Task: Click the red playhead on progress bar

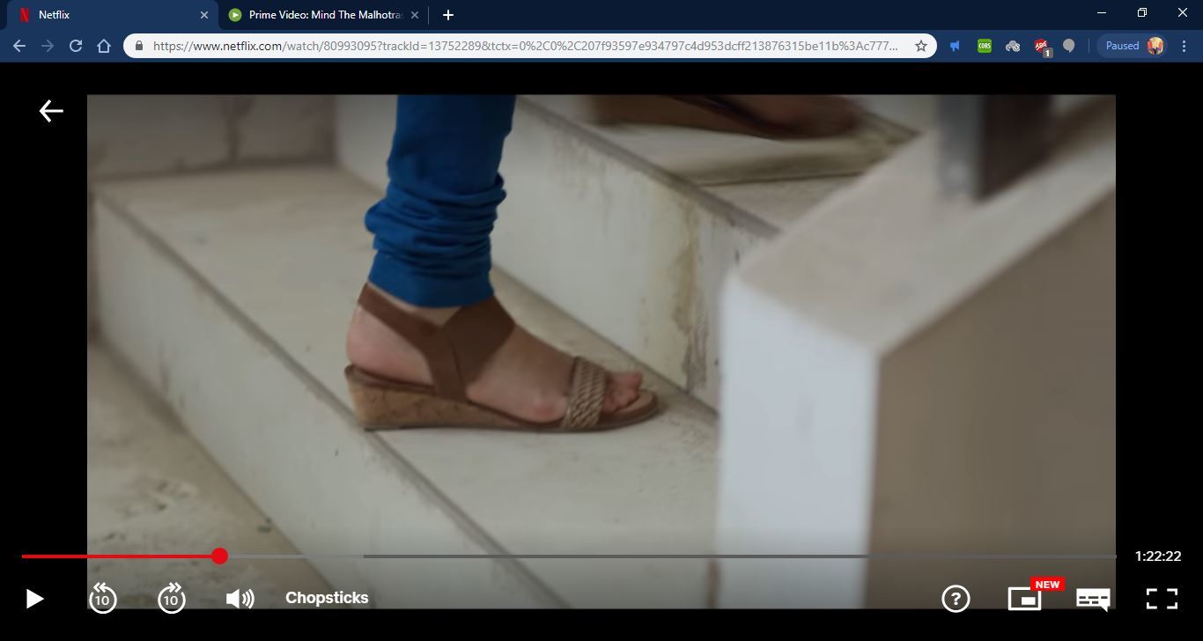Action: (x=220, y=556)
